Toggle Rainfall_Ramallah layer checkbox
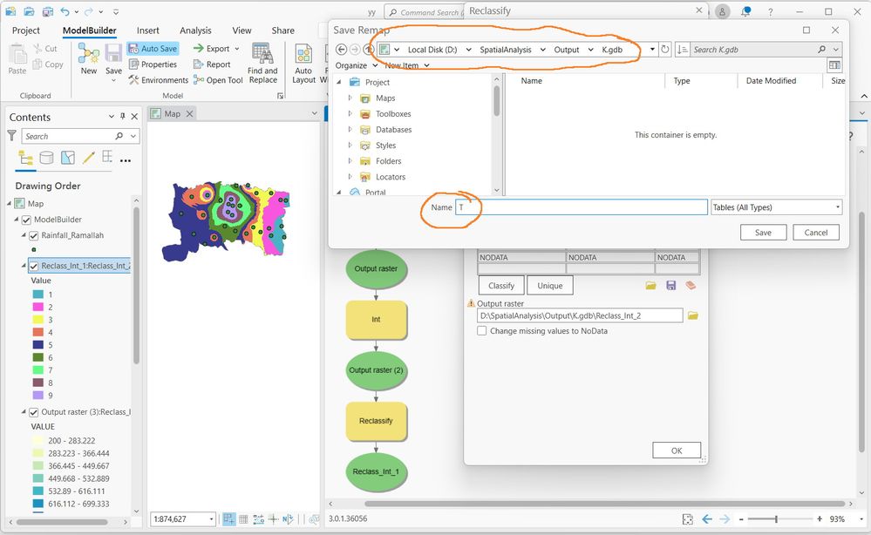 pos(33,235)
